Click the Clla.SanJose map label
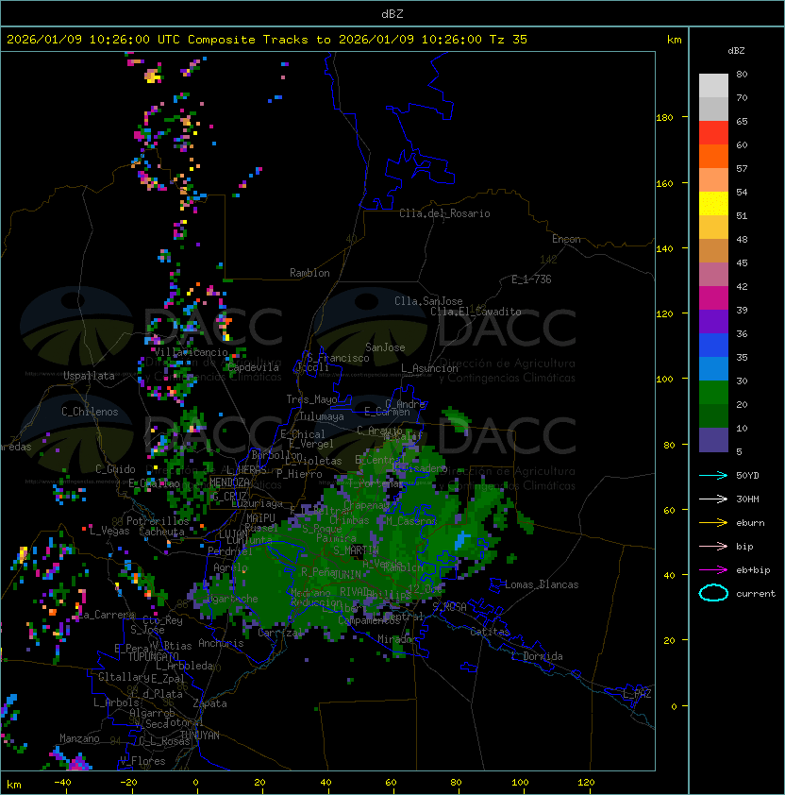The image size is (785, 795). point(428,301)
